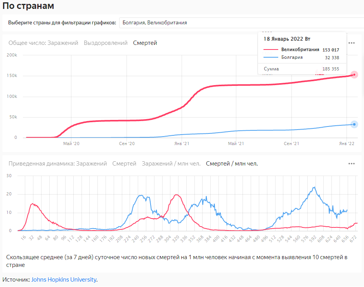The width and height of the screenshot is (364, 287).
Task: Click the По странам section heading
Action: pyautogui.click(x=28, y=6)
